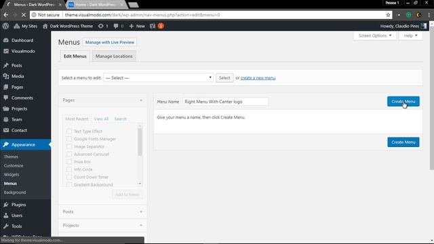Check the Image Separator page

pos(69,146)
